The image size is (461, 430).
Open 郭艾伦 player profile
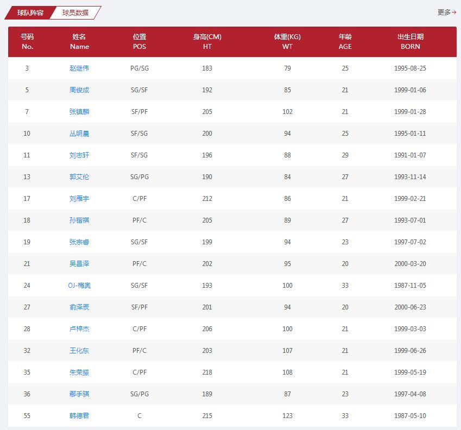click(79, 177)
